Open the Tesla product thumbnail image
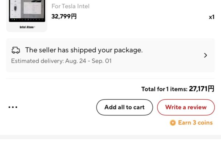221x147 pixels. (x=27, y=15)
